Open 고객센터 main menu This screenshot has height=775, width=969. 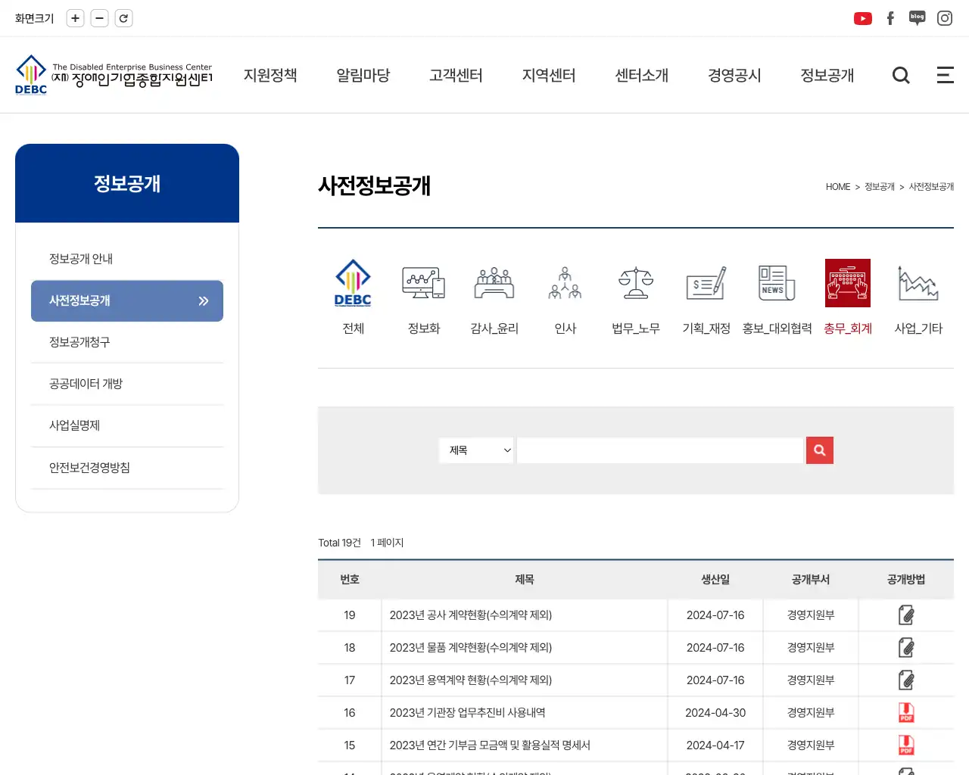pyautogui.click(x=456, y=75)
